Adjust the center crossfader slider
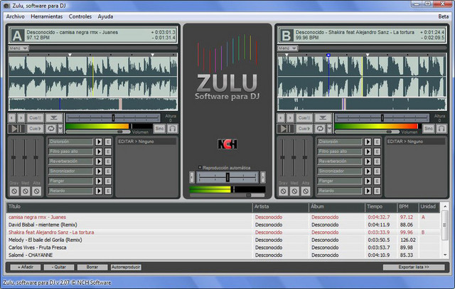455x289 pixels. pyautogui.click(x=227, y=177)
